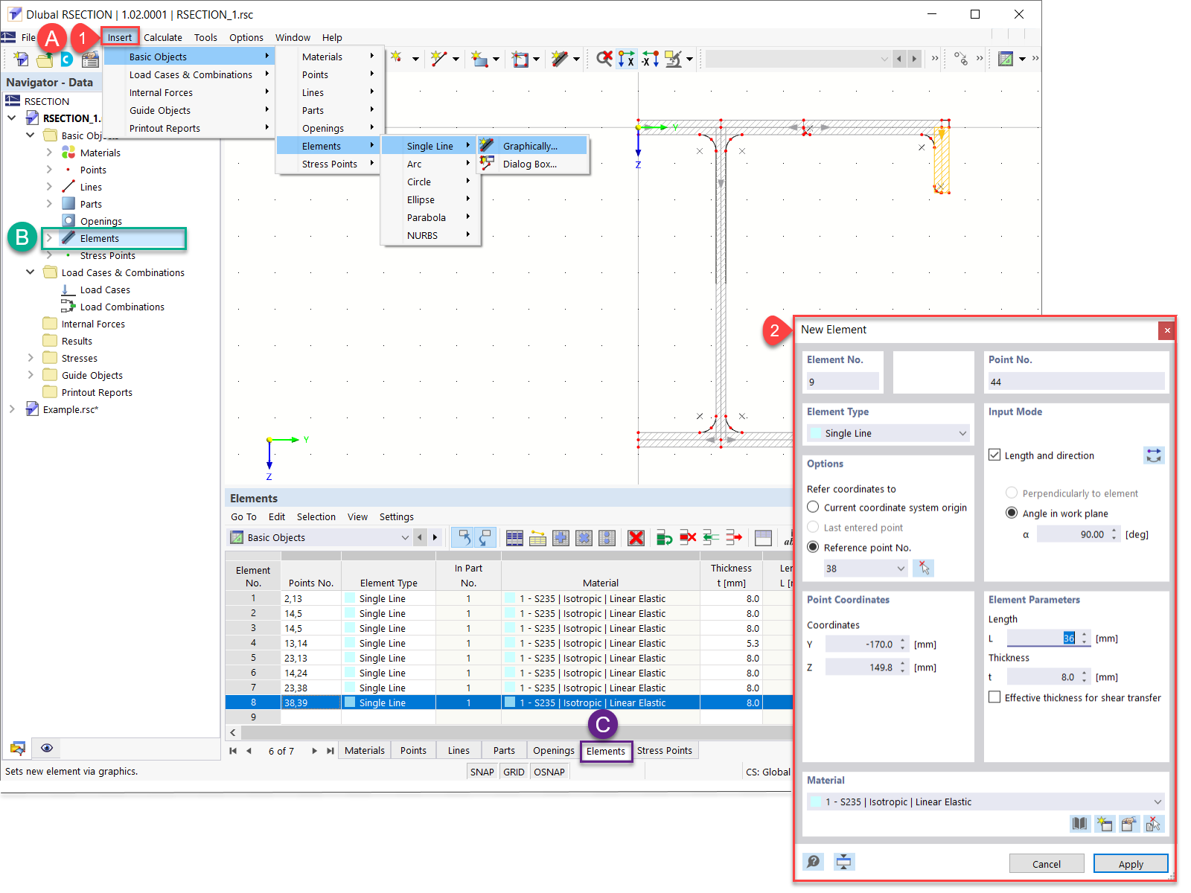Enable Effective thickness for shear transfer
This screenshot has height=893, width=1191.
coord(994,697)
